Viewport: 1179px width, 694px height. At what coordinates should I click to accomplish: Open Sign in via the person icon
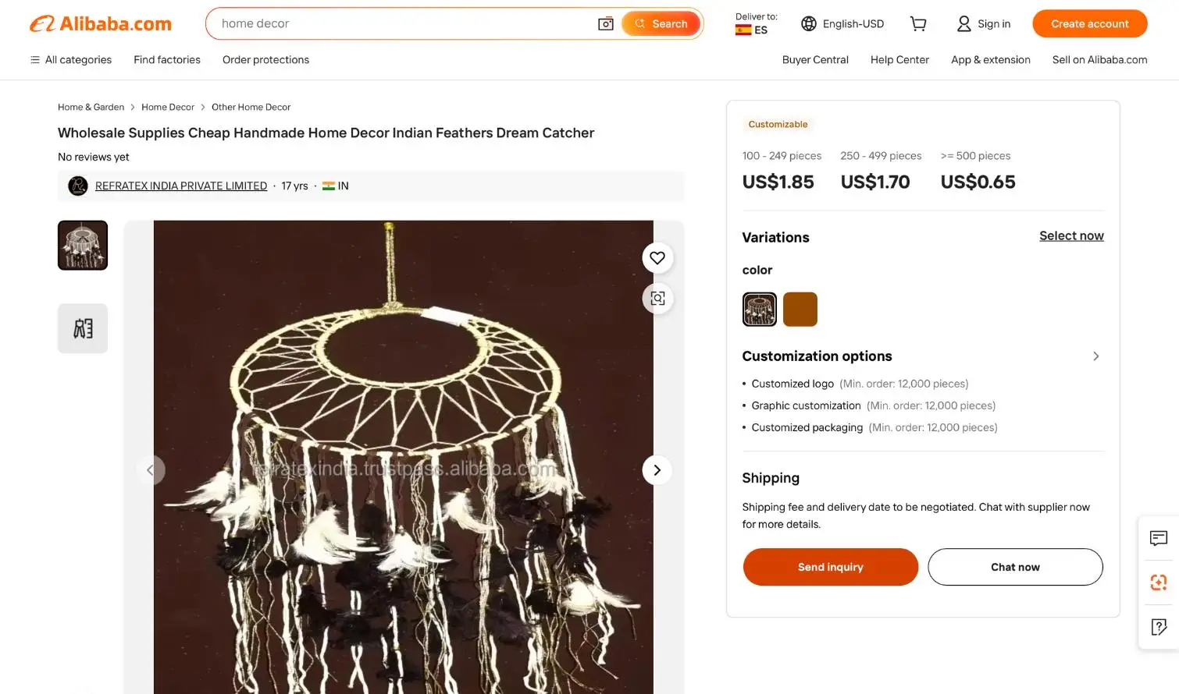pos(983,23)
